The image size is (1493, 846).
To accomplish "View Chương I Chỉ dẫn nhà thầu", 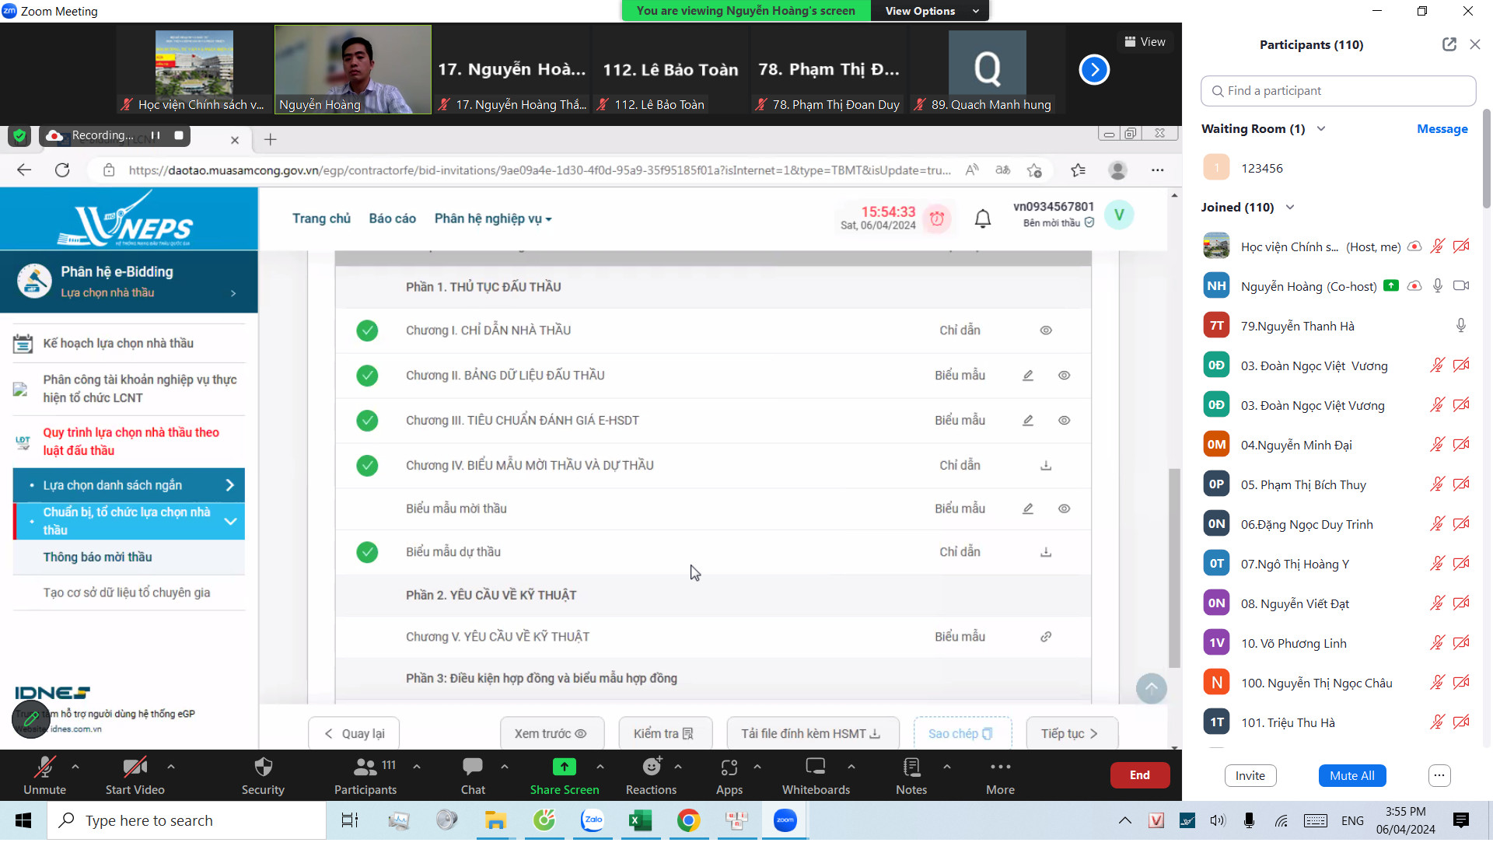I will pyautogui.click(x=1046, y=330).
